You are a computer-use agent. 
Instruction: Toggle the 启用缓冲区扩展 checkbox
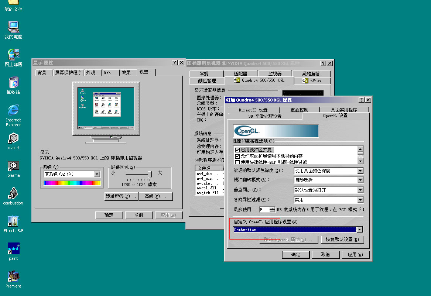(237, 150)
